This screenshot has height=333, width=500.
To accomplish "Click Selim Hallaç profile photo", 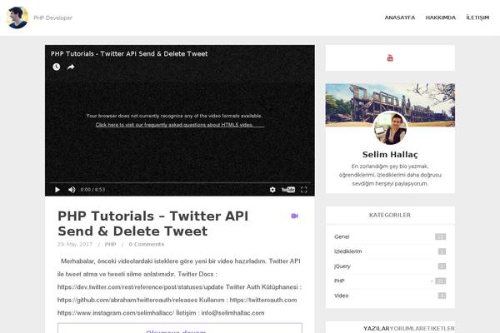I will (390, 127).
